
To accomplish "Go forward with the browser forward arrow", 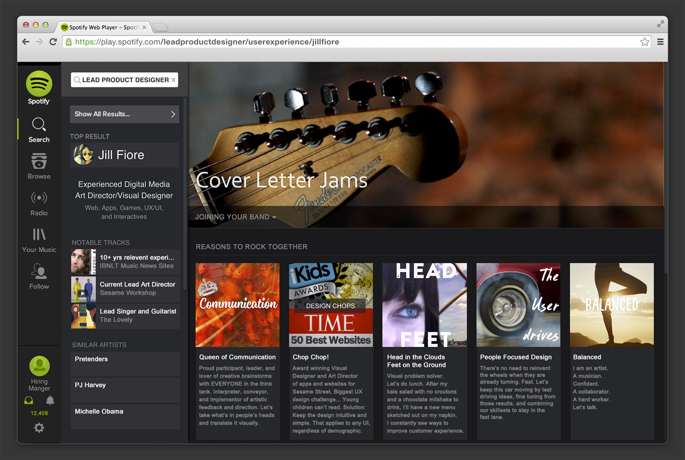I will (39, 42).
